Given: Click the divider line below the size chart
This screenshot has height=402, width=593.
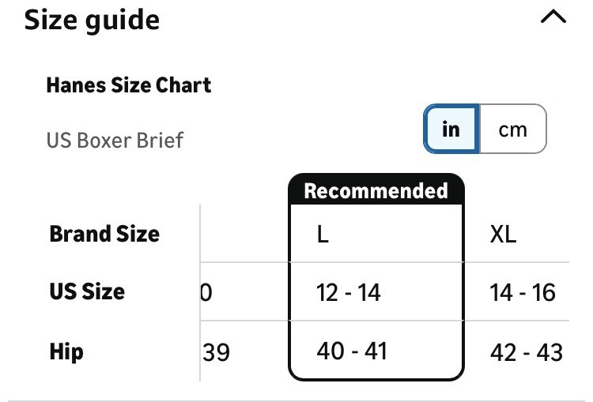Looking at the screenshot, I should tap(296, 400).
